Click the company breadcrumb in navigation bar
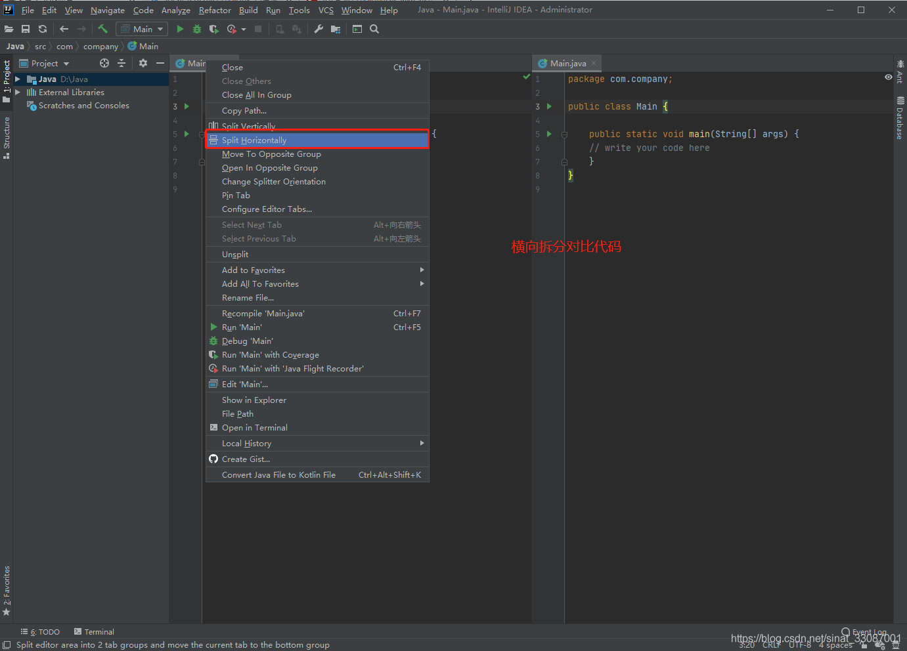Image resolution: width=907 pixels, height=651 pixels. click(100, 47)
